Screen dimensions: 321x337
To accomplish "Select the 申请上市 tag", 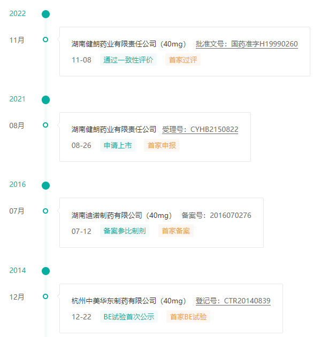I will click(117, 145).
